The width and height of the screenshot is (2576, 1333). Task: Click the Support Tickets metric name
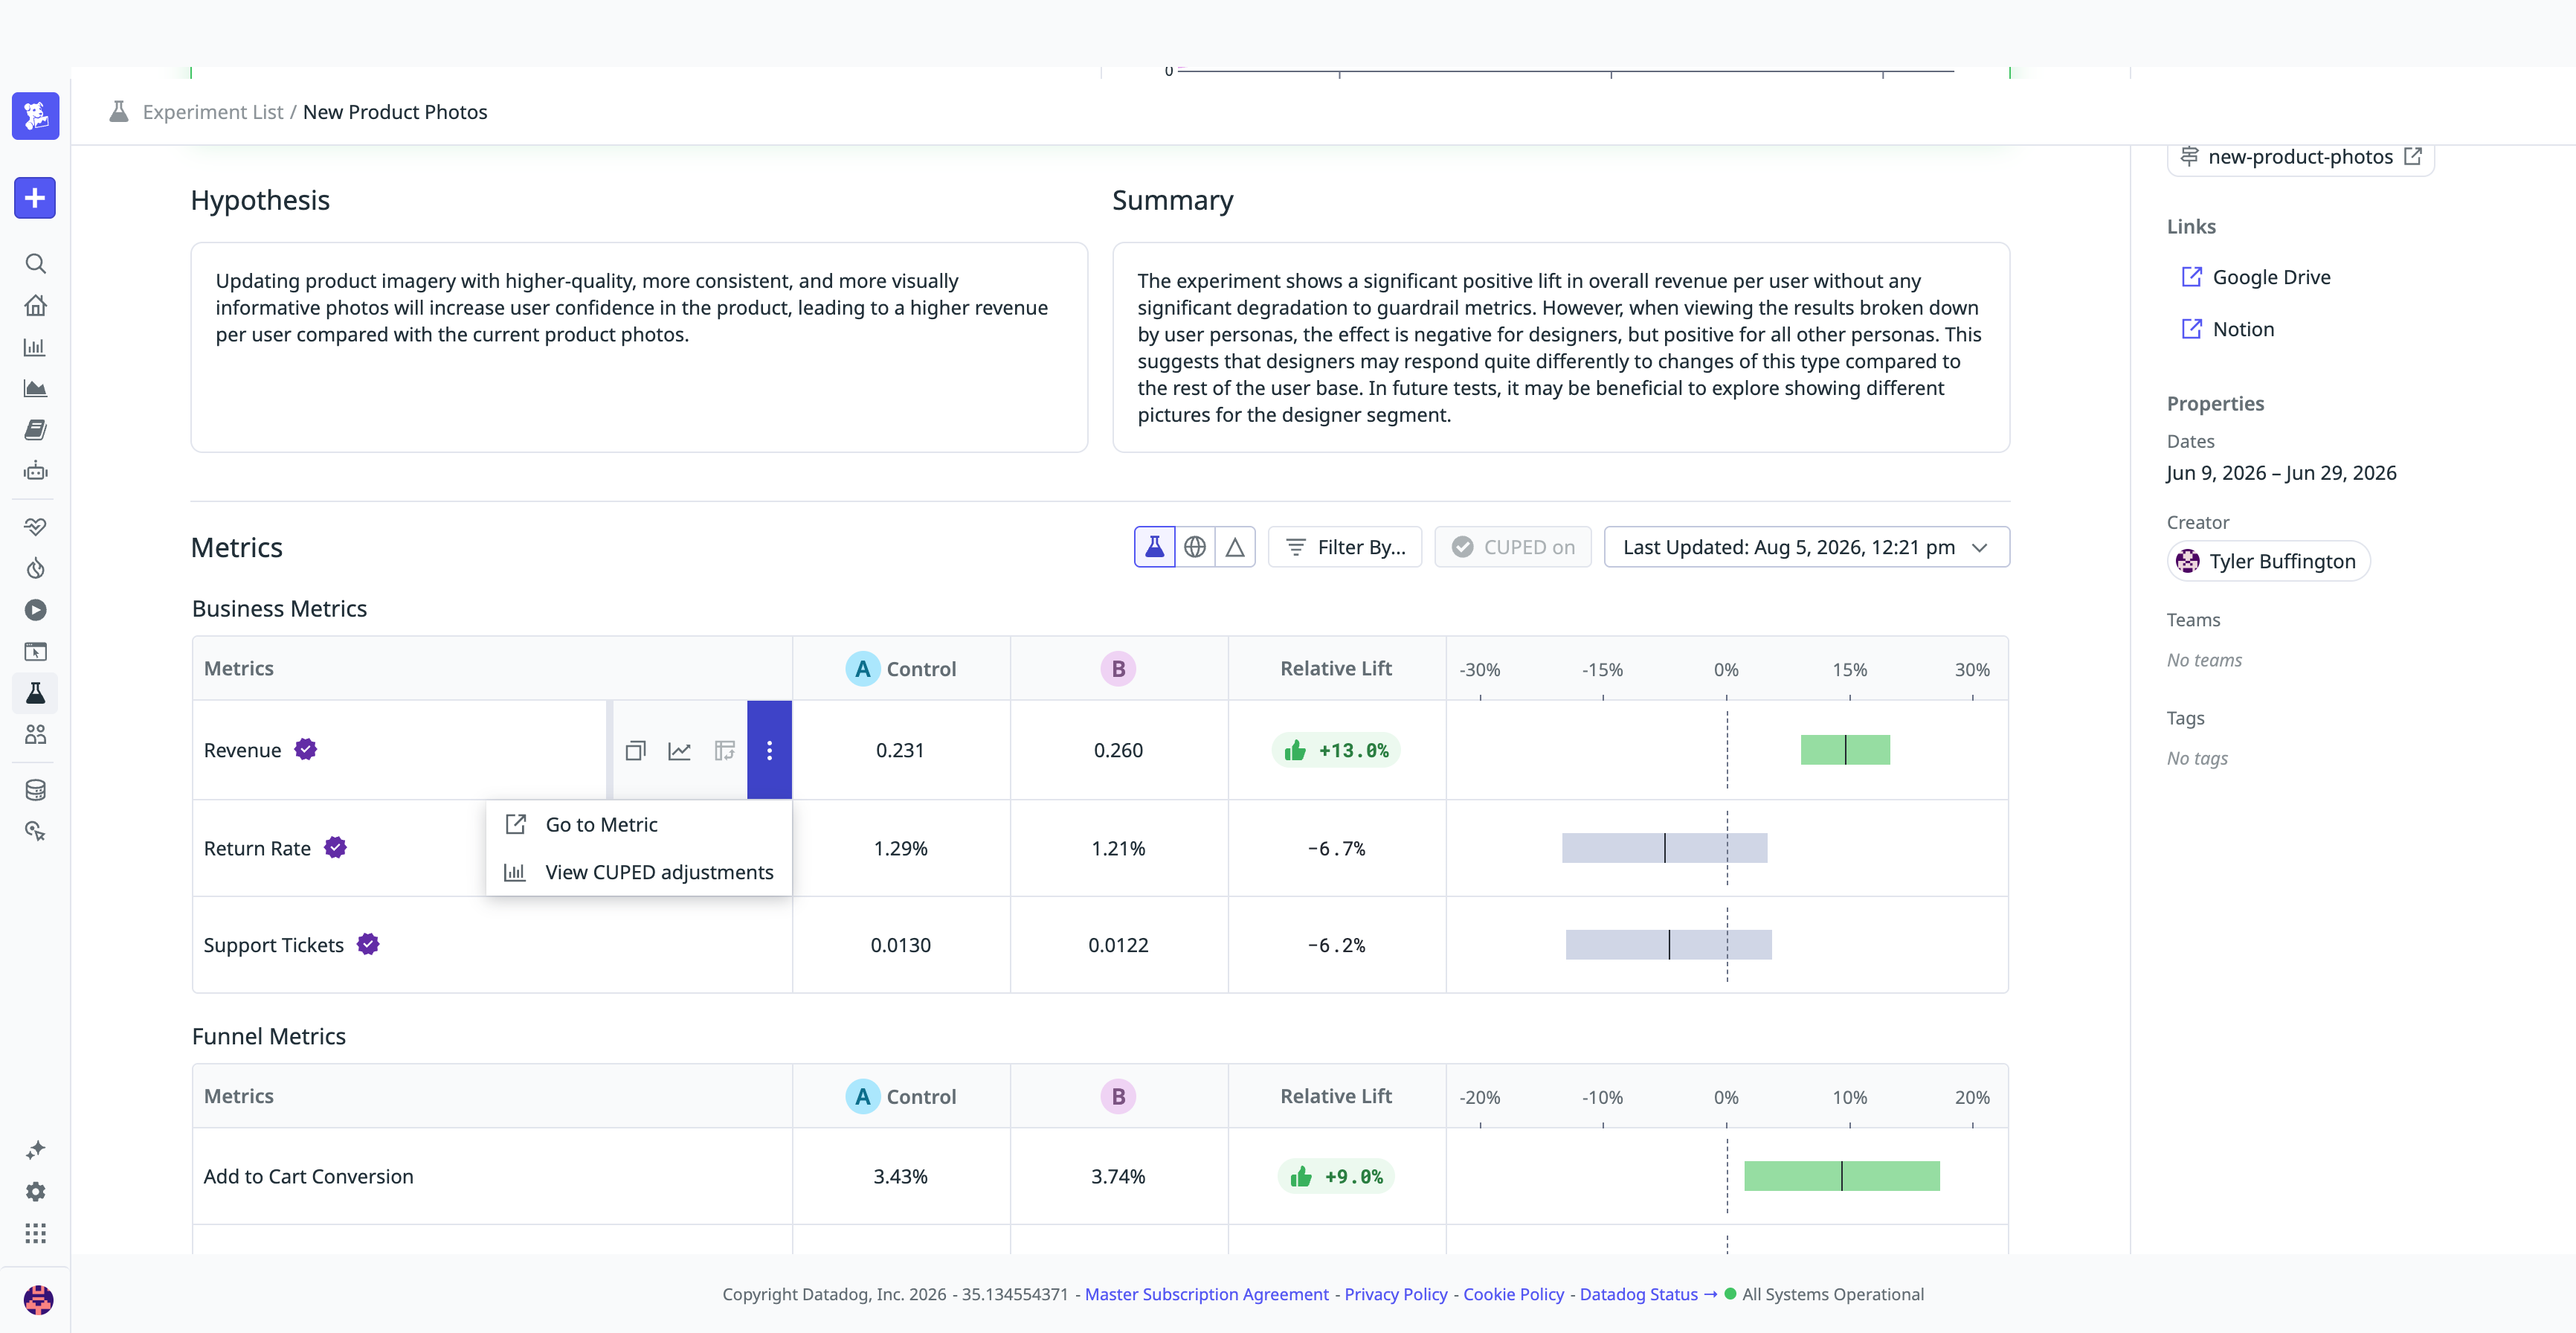[273, 944]
